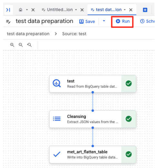The width and height of the screenshot is (157, 168).
Task: Run the data preparation
Action: tap(123, 21)
